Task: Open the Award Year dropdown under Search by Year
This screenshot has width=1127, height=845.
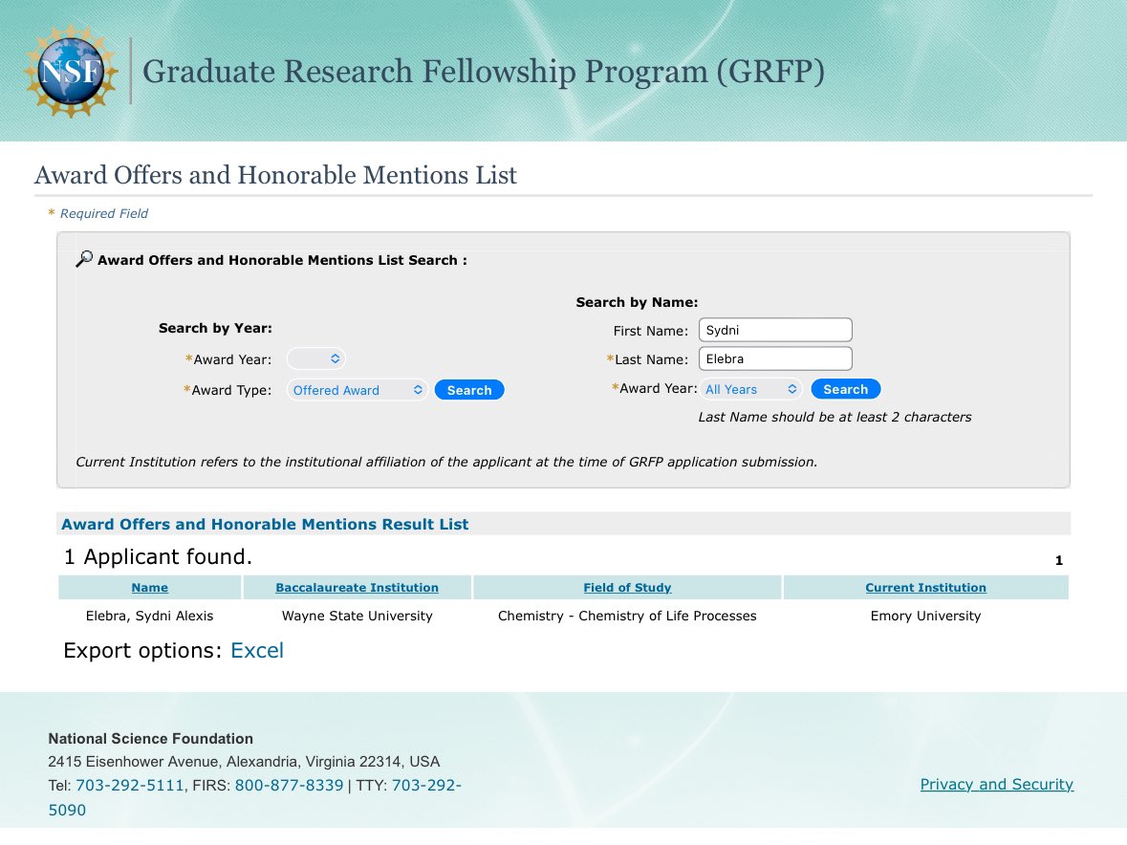Action: [316, 358]
